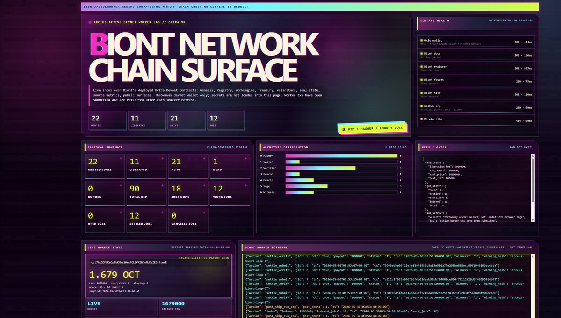Click the status square beside Biont site
561x318 pixels.
coord(421,93)
